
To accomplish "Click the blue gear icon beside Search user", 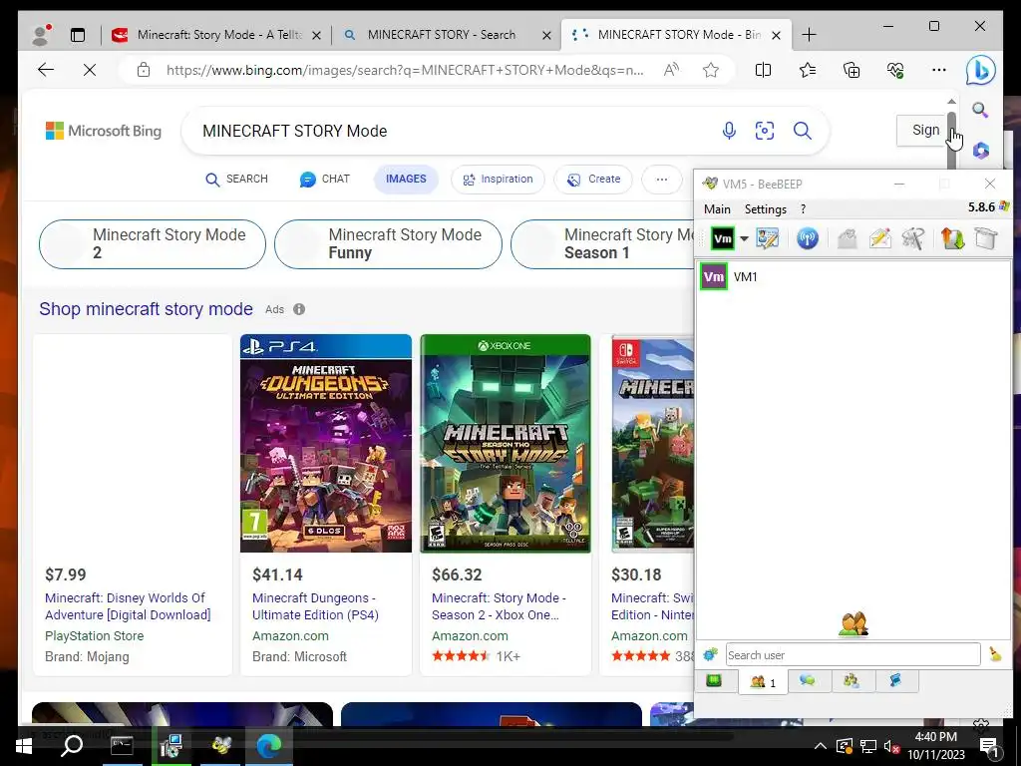I will [x=710, y=654].
